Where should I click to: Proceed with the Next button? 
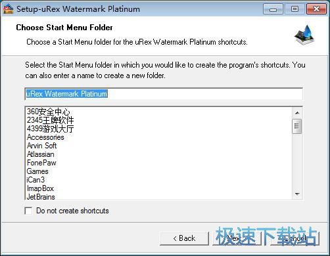[x=237, y=238]
